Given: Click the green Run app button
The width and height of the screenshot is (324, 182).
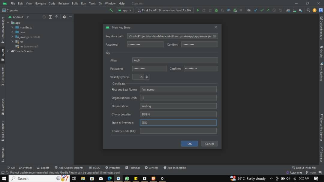Looking at the screenshot, I should (198, 10).
